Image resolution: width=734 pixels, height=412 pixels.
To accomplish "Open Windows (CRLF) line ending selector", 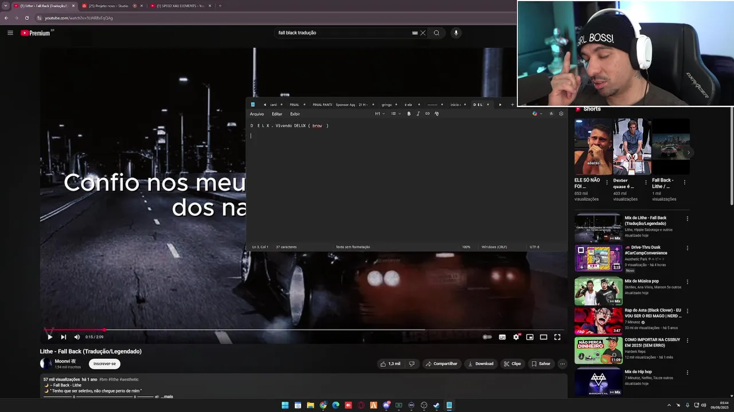I will coord(494,247).
